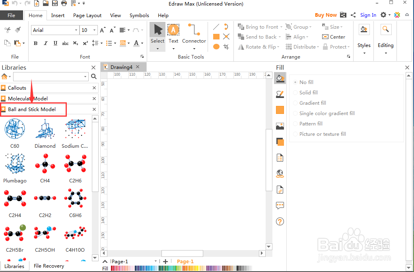Apply subscript formatting
This screenshot has height=272, width=414.
pos(76,43)
